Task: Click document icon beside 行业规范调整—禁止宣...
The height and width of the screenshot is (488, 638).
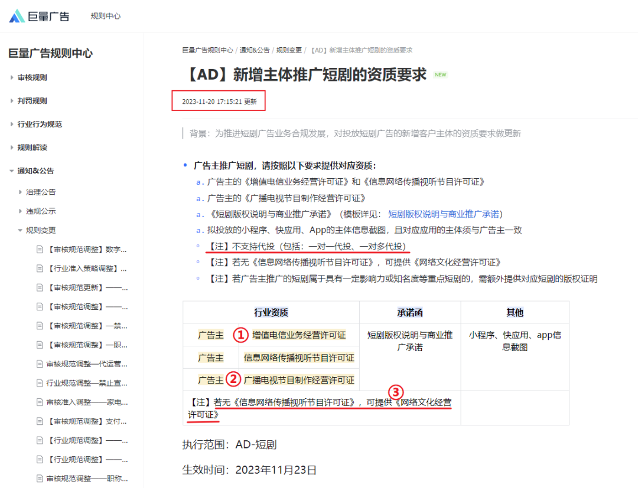Action: click(40, 383)
